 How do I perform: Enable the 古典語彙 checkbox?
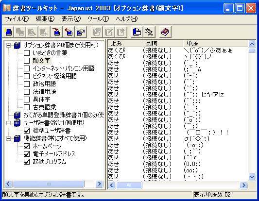point(27,107)
